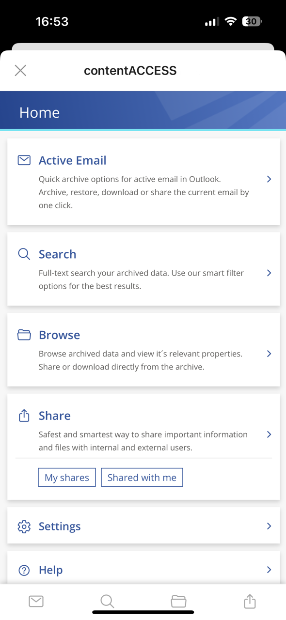
Task: Dismiss the contentACCESS screen with the X
Action: click(20, 70)
